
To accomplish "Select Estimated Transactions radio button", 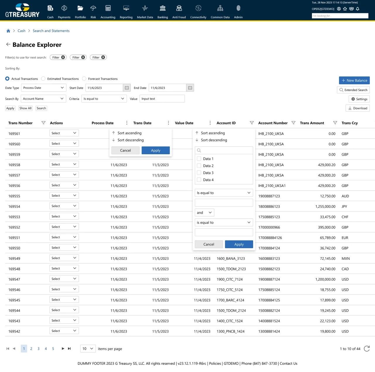I will click(43, 79).
